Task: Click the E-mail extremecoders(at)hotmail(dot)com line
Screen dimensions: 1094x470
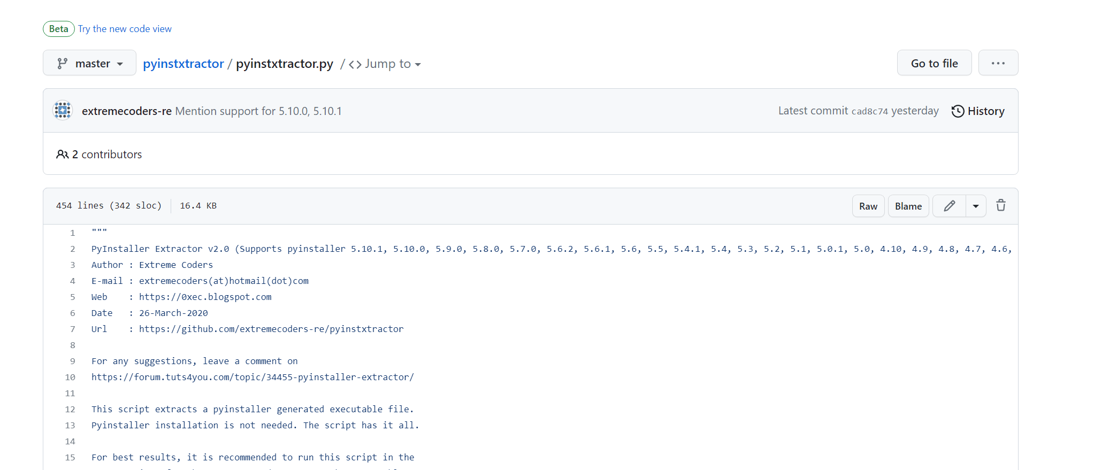Action: click(200, 281)
